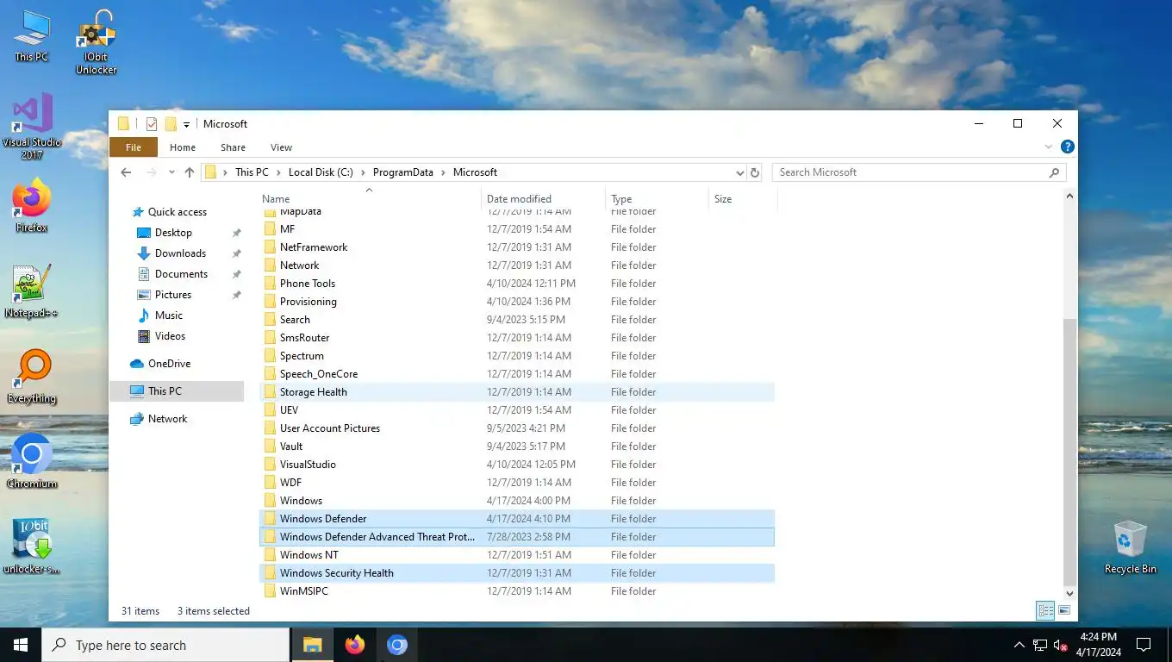Open Videos in the navigation pane
The width and height of the screenshot is (1172, 662).
170,336
